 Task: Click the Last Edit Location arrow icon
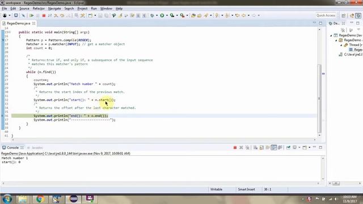pyautogui.click(x=237, y=15)
